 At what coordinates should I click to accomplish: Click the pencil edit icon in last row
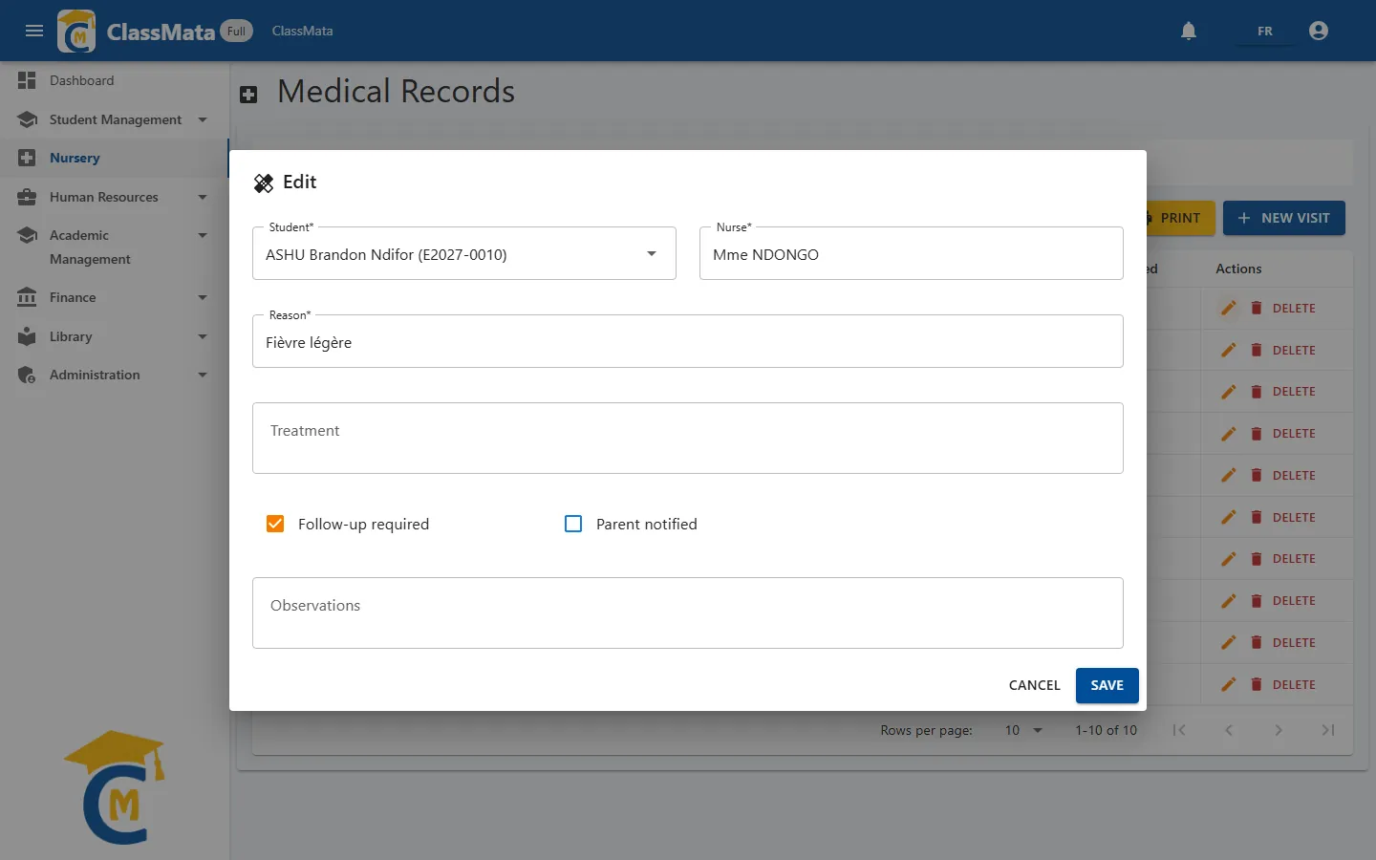pos(1229,684)
